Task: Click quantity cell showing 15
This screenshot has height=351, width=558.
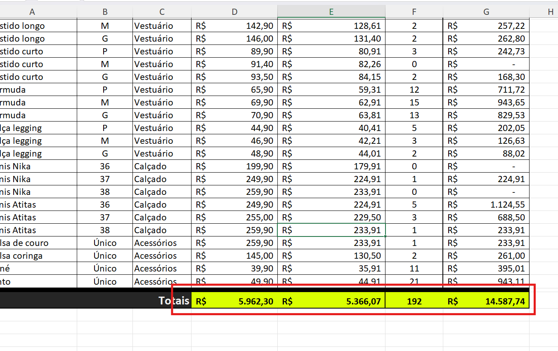Action: pos(414,102)
